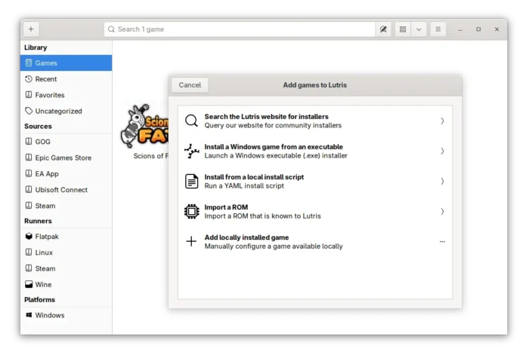
Task: Select Favorites in the Library sidebar
Action: tap(50, 95)
